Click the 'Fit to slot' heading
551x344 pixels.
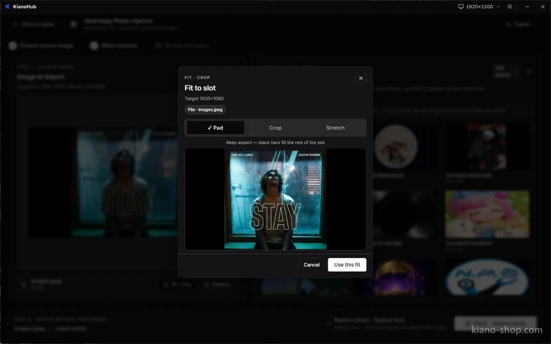[200, 88]
